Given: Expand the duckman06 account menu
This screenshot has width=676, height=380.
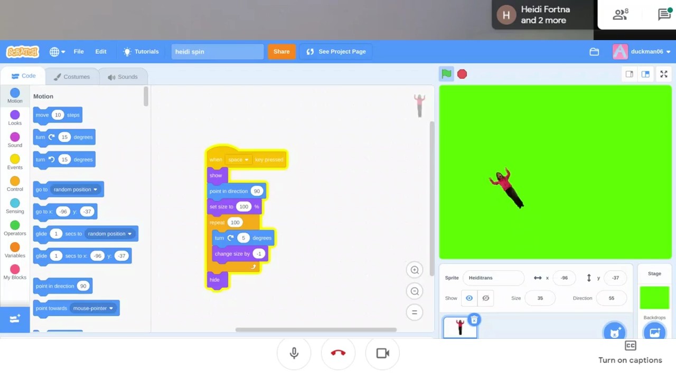Looking at the screenshot, I should [642, 52].
